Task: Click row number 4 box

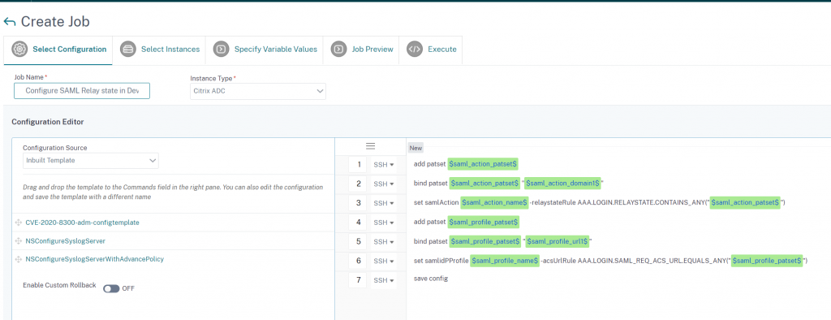Action: click(x=358, y=223)
